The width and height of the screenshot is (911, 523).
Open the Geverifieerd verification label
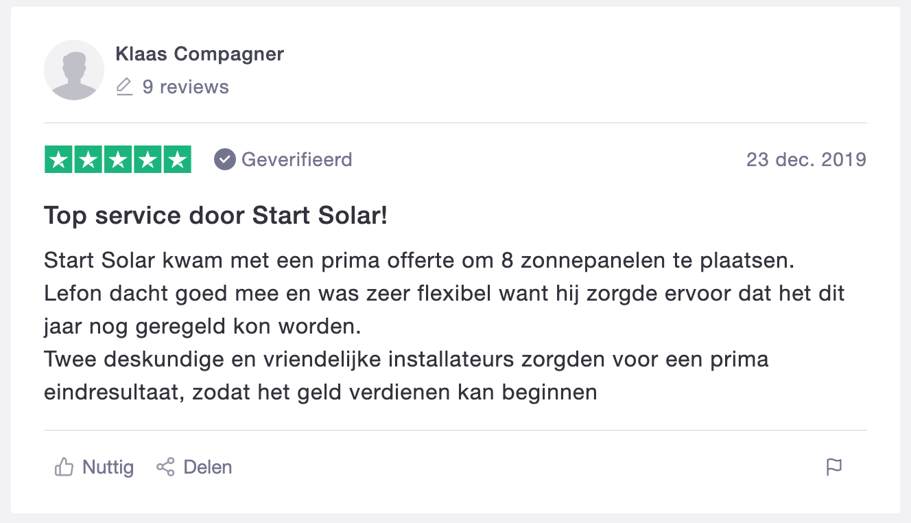[x=296, y=160]
